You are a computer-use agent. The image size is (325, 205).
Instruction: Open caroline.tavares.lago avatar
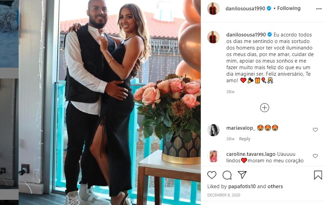[x=213, y=157]
